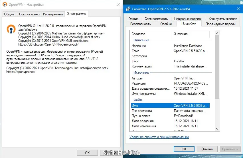Open the Особые tab
This screenshot has height=158, width=243.
(x=166, y=24)
